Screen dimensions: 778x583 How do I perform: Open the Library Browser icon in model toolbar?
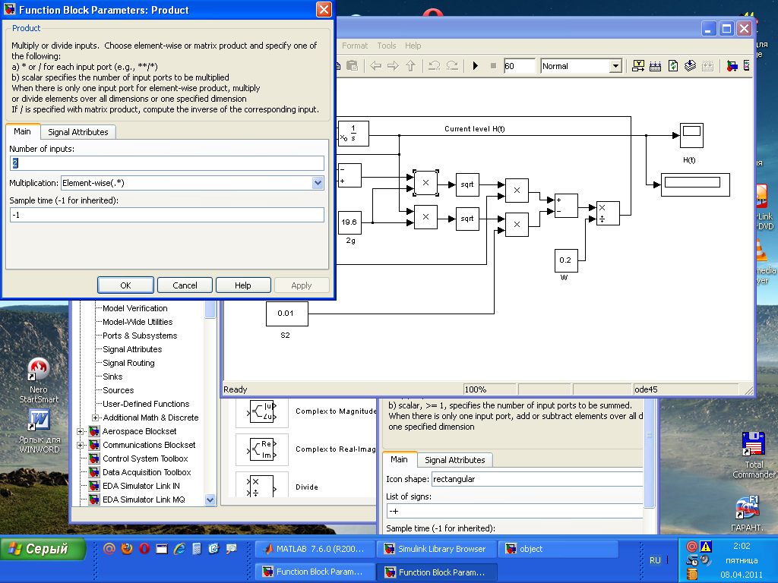tap(732, 65)
